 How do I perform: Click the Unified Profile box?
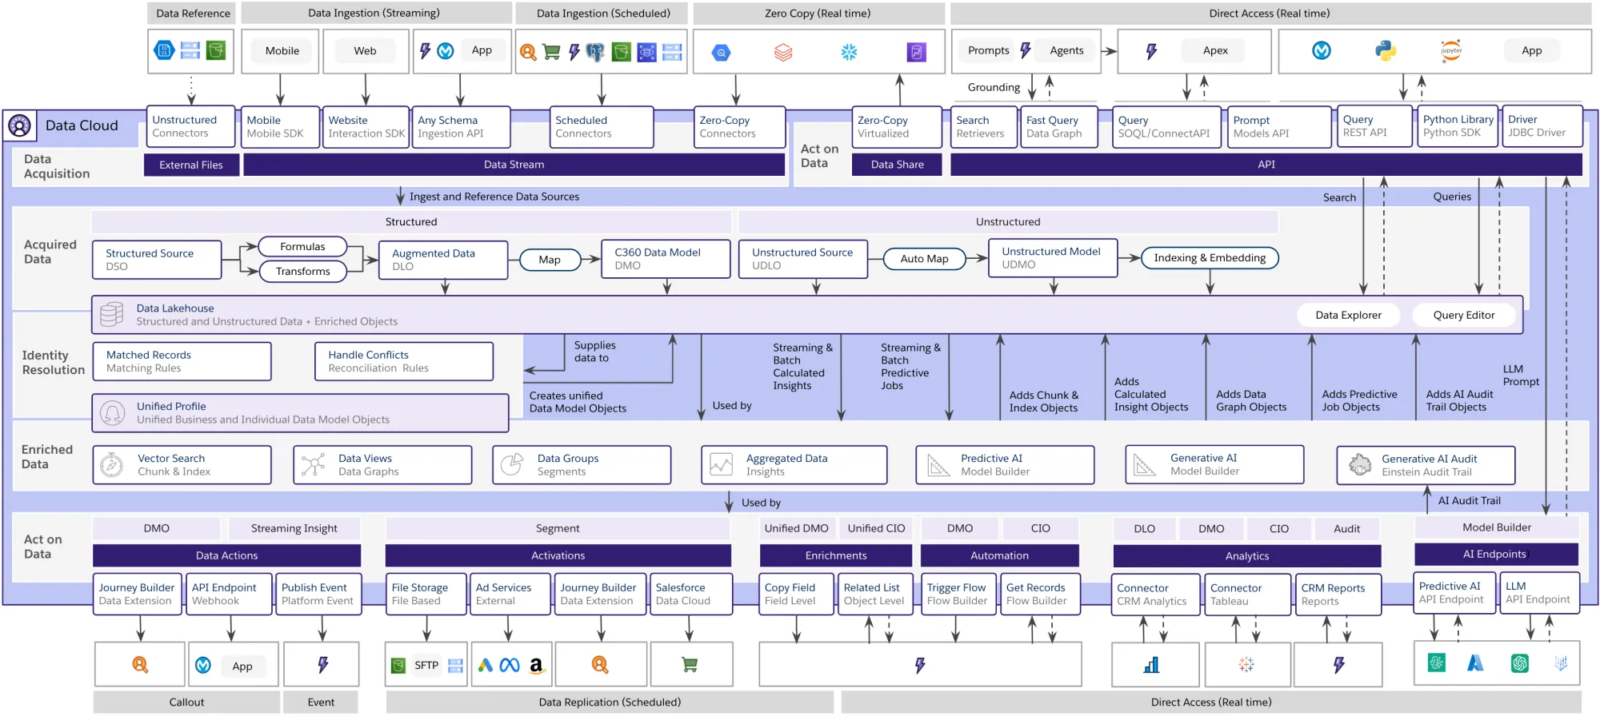click(x=300, y=412)
